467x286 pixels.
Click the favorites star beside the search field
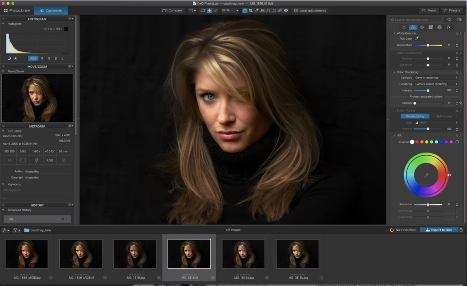click(449, 20)
